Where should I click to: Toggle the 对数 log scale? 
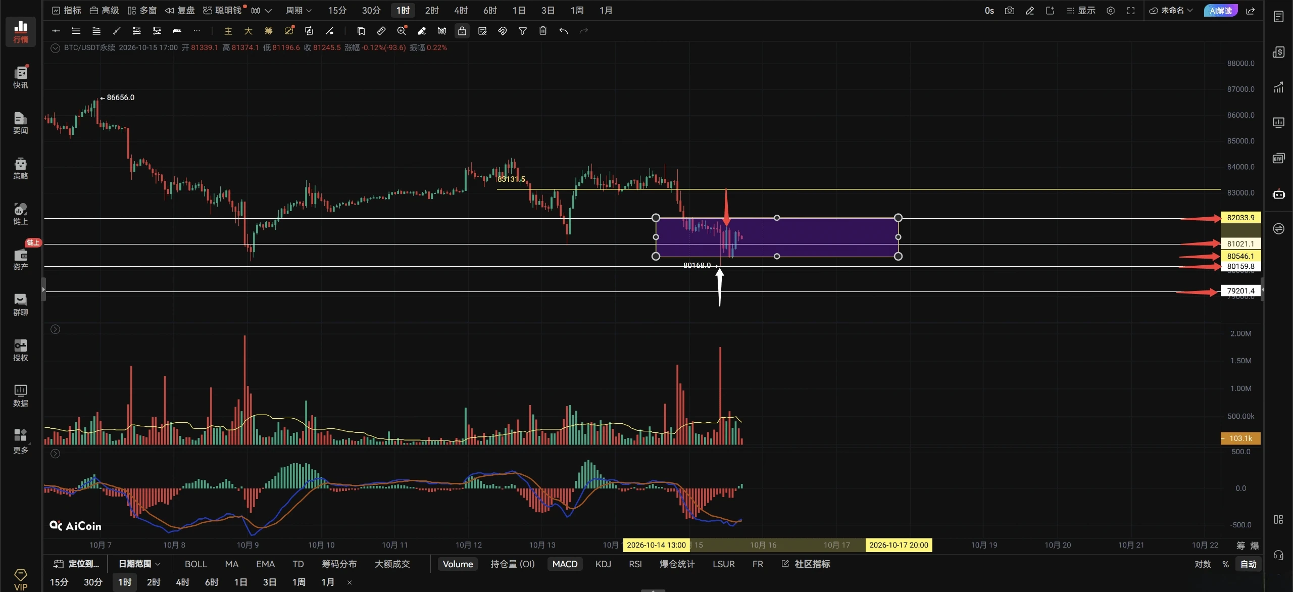(x=1203, y=564)
